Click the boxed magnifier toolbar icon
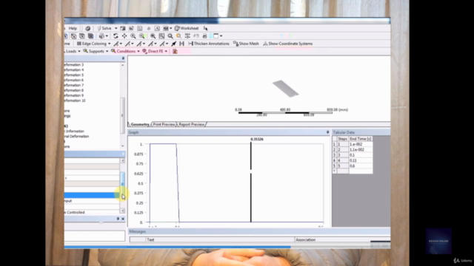 161,36
